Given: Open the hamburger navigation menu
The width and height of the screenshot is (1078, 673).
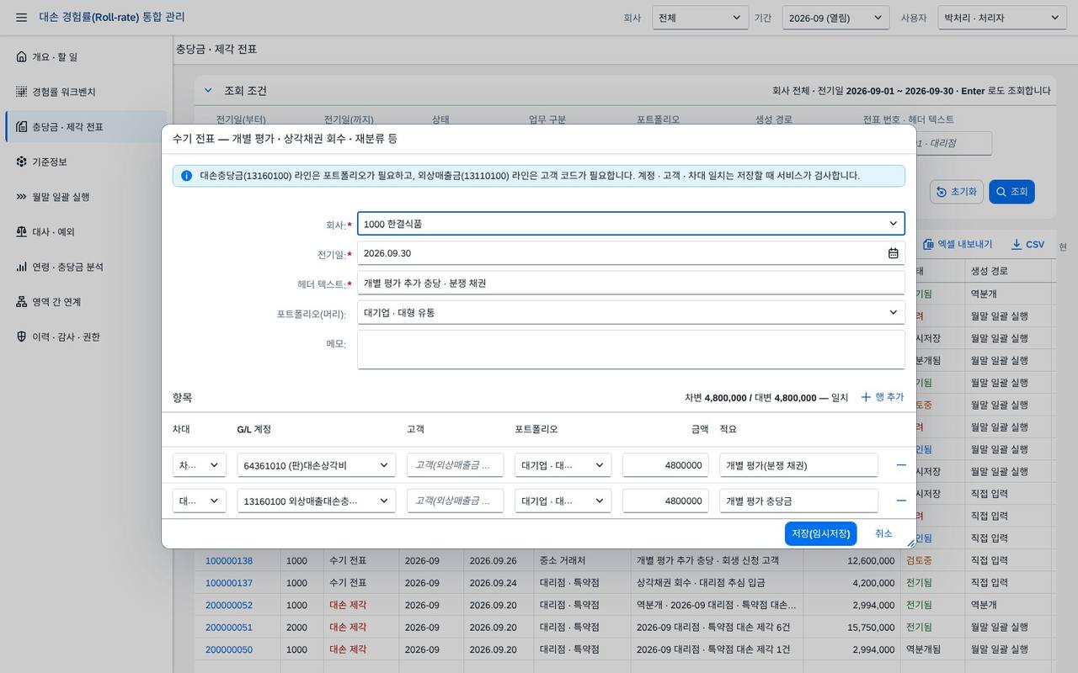Looking at the screenshot, I should [x=21, y=18].
